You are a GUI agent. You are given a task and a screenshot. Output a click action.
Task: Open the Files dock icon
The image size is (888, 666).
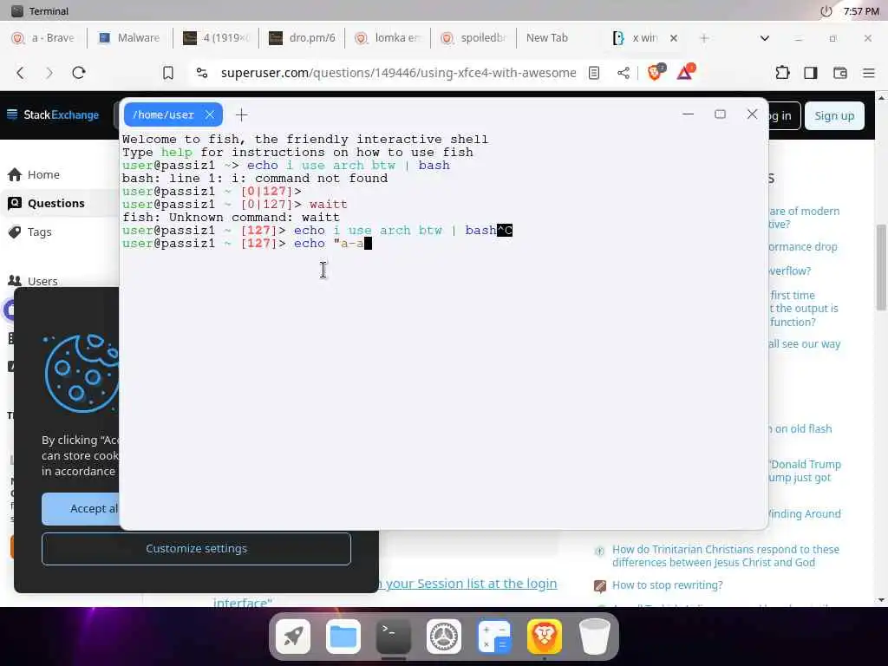343,636
